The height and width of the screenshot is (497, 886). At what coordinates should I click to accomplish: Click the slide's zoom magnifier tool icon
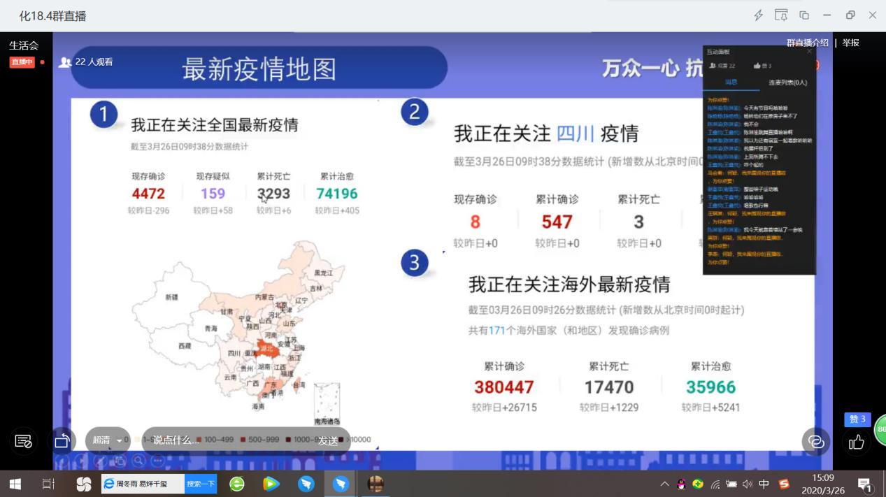pyautogui.click(x=138, y=460)
